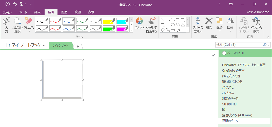
Task: Open page わにちゃん
Action: (228, 93)
